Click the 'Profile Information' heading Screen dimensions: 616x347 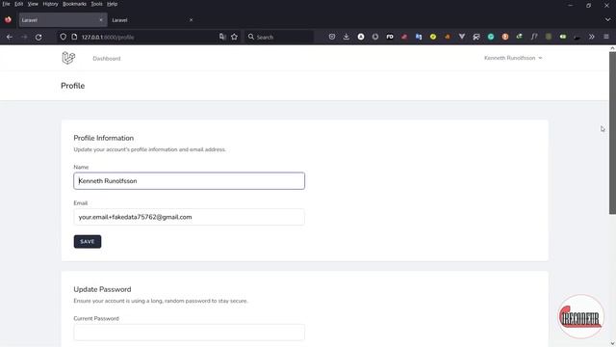pos(104,138)
